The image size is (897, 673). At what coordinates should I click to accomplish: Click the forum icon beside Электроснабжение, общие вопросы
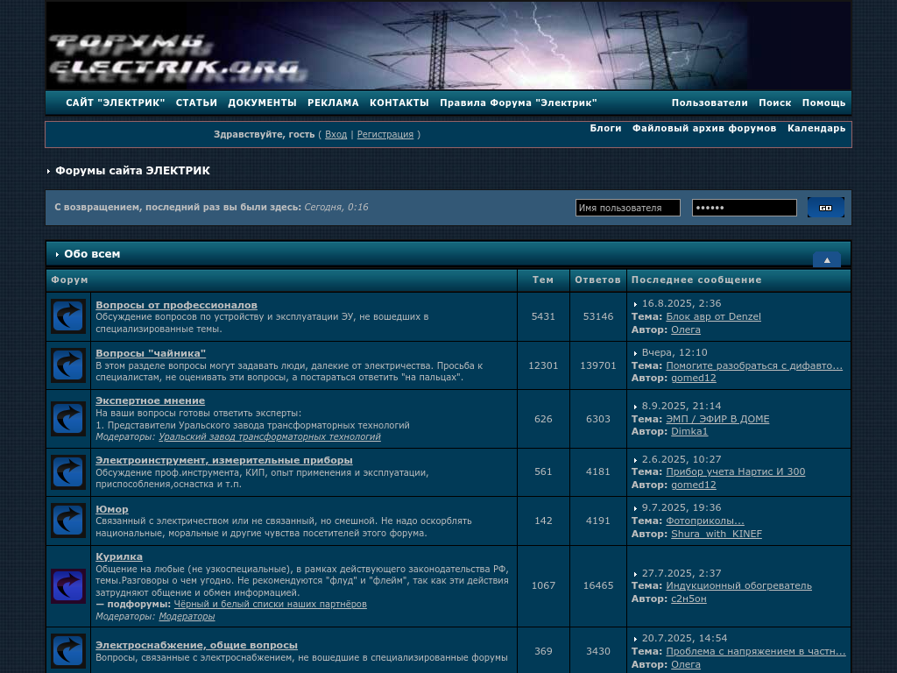tap(67, 651)
